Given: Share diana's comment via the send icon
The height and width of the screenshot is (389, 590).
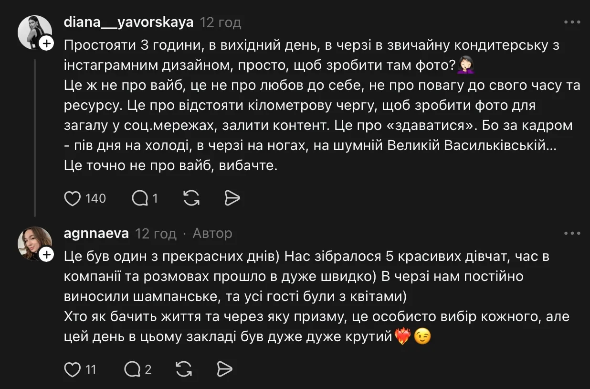Looking at the screenshot, I should point(232,198).
